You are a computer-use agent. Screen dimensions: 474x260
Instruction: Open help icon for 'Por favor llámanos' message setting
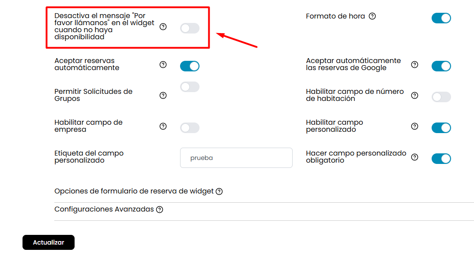coord(163,27)
